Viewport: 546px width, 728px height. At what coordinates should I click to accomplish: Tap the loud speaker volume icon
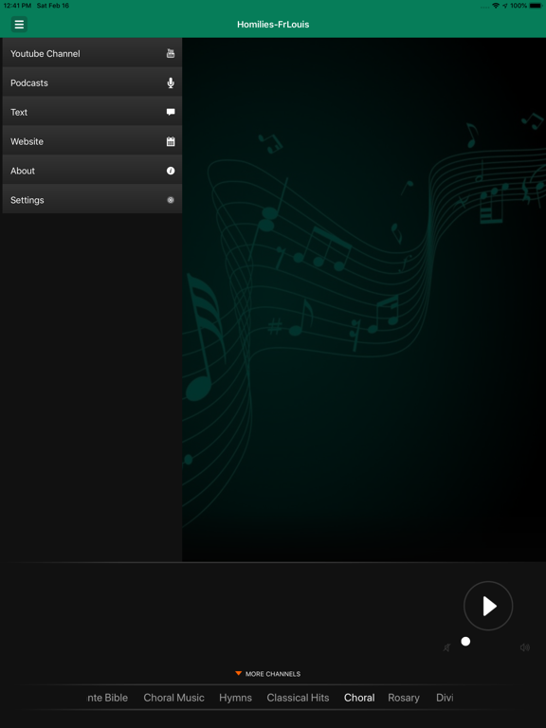524,647
